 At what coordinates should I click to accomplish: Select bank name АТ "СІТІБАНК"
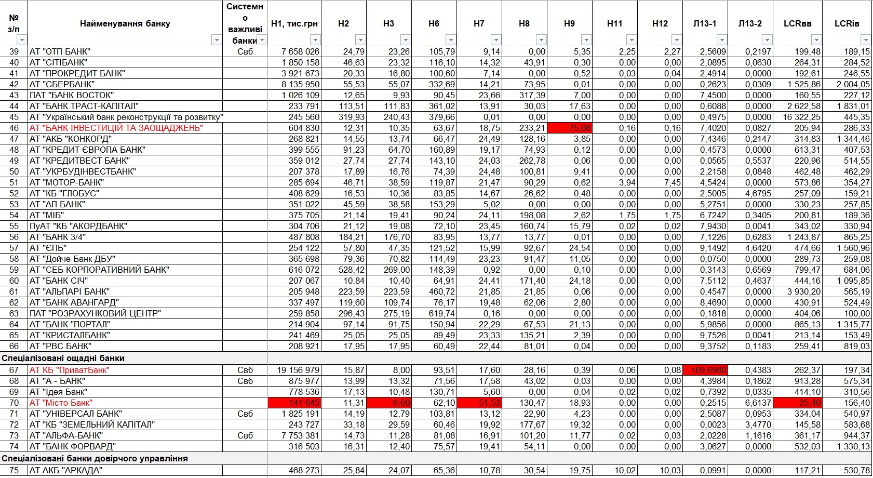[59, 62]
